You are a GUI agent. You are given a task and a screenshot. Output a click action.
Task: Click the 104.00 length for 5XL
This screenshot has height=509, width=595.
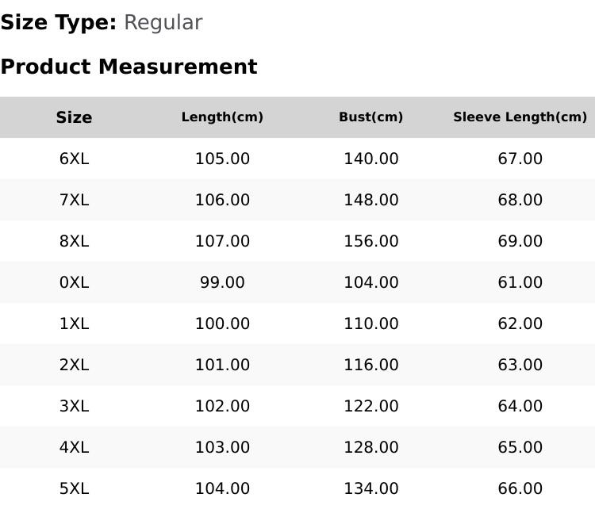(222, 488)
